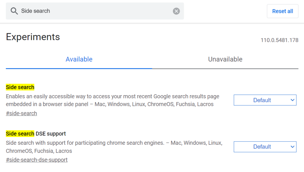Click the Experiments page heading
The image size is (304, 172).
coord(33,37)
